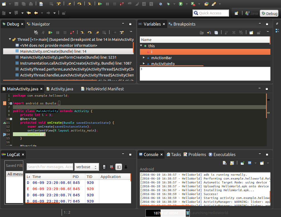Viewport: 281px width, 217px height.
Task: Click the Open Perspective icon
Action: [x=236, y=13]
